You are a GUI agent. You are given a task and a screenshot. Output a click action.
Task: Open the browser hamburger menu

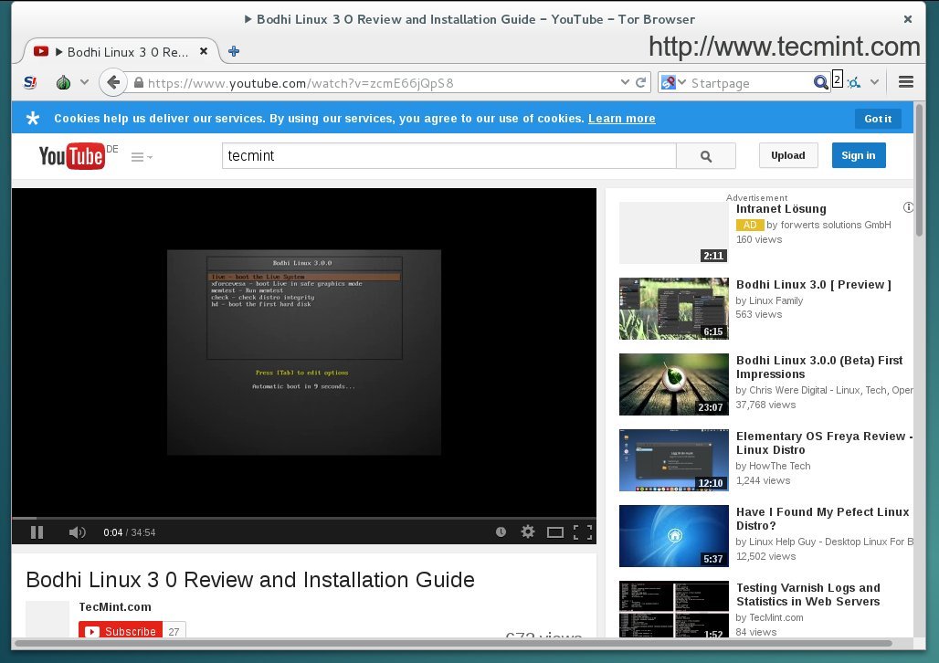coord(906,82)
